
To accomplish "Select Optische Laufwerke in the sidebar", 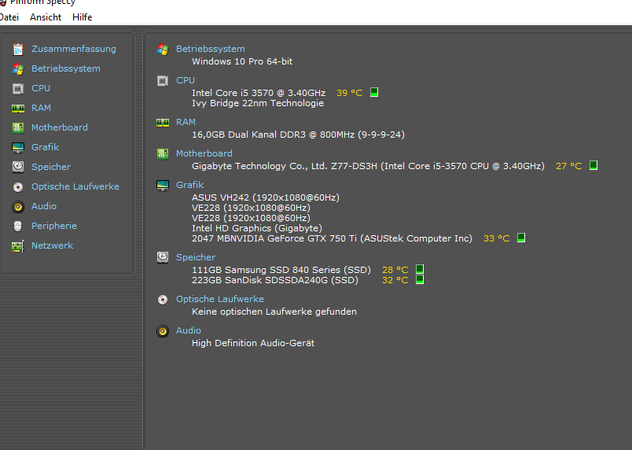I will coord(75,186).
